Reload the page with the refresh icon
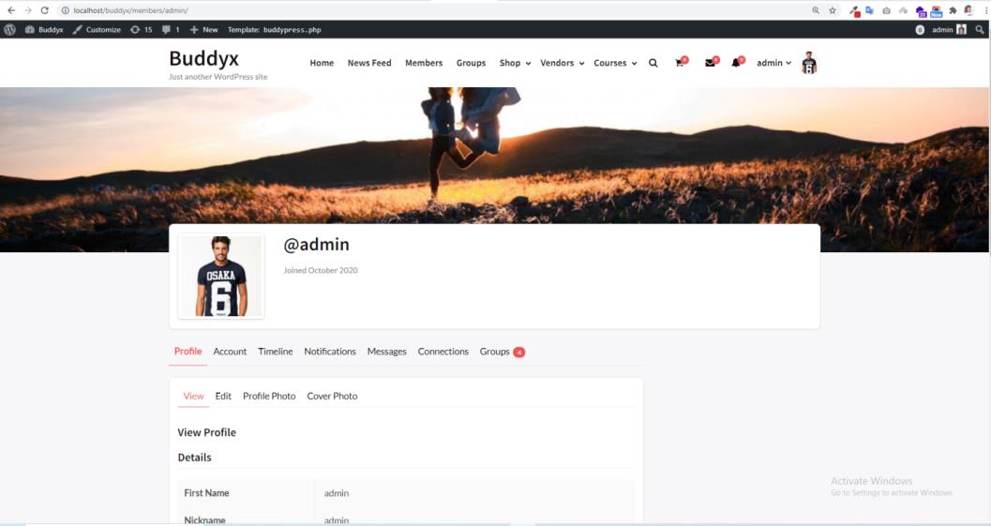991x526 pixels. click(44, 10)
